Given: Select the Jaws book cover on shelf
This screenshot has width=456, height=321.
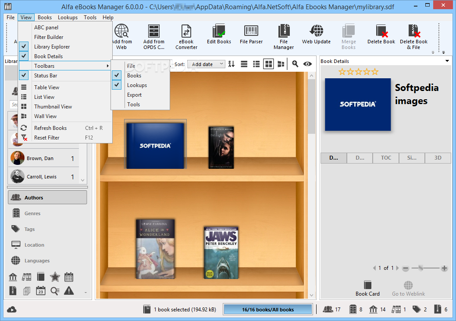Looking at the screenshot, I should click(x=221, y=252).
